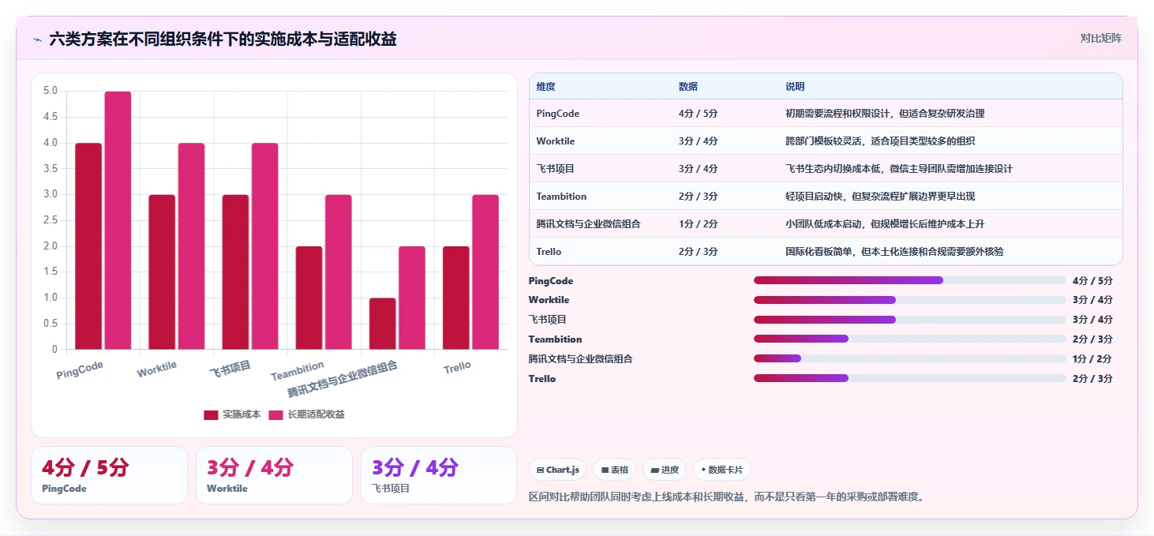1154x536 pixels.
Task: Click the 5.0 y-axis tick label
Action: 50,91
